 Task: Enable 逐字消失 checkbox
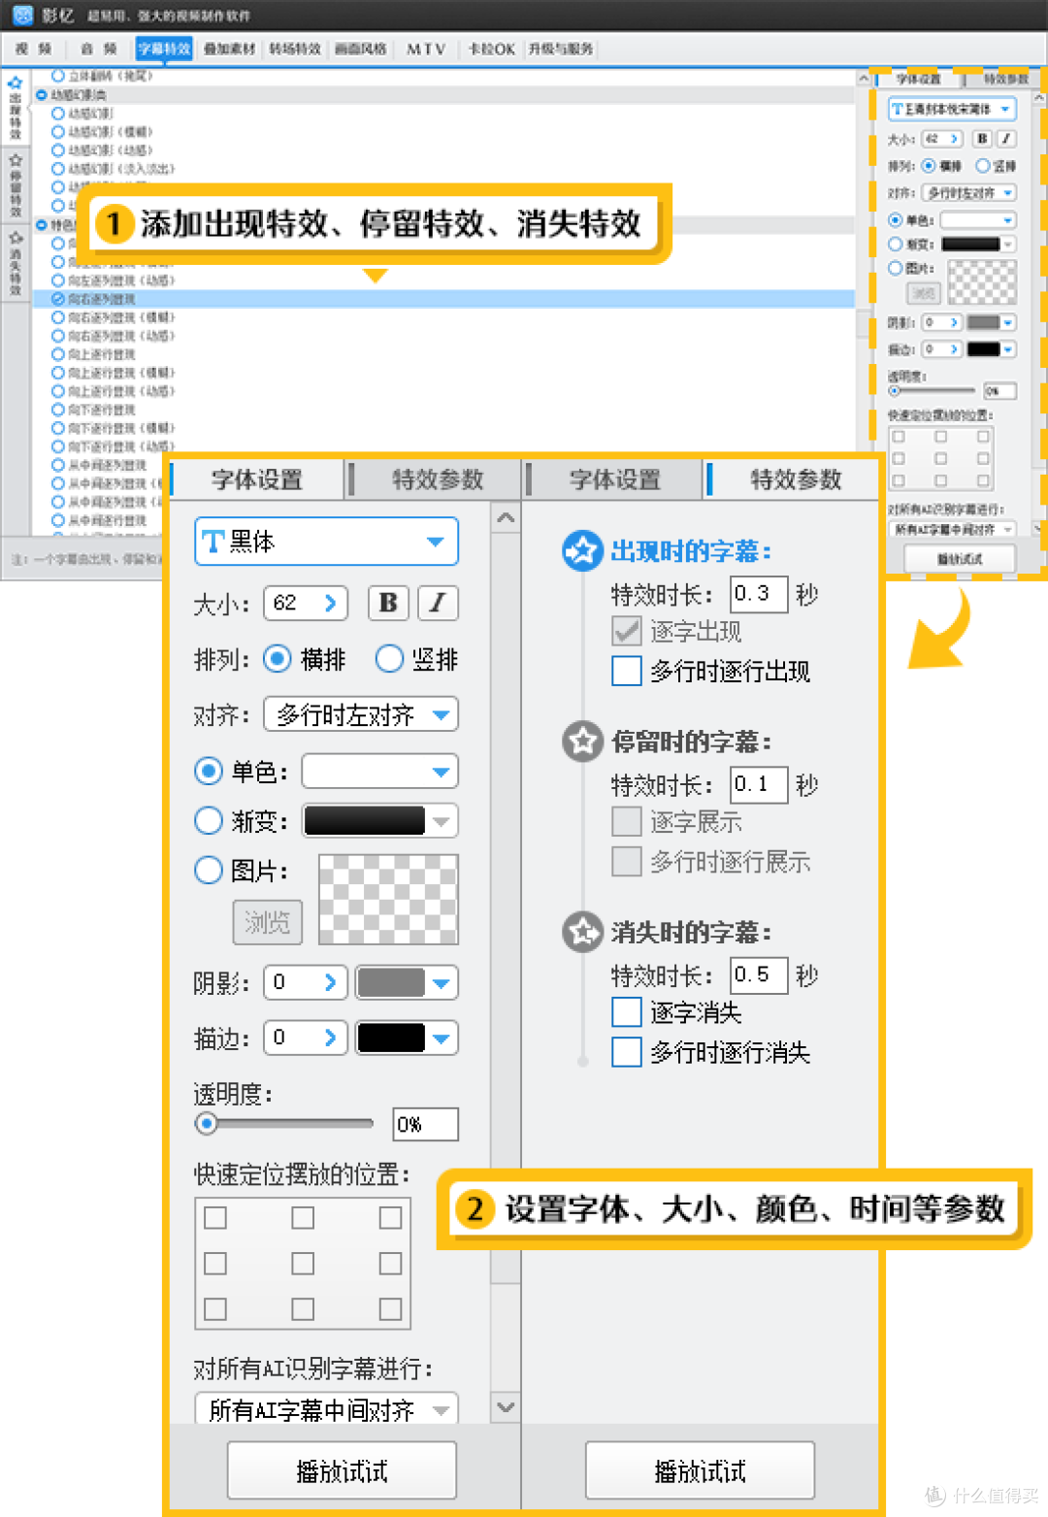coord(627,1012)
